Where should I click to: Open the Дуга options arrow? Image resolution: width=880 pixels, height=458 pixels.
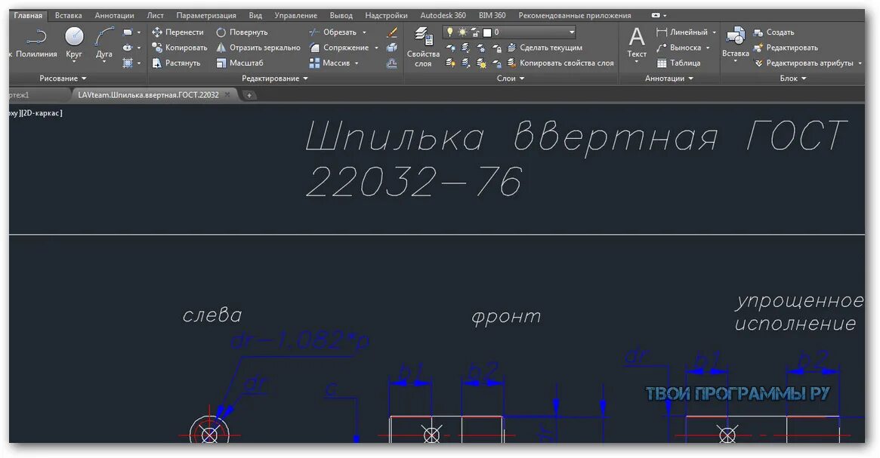pyautogui.click(x=103, y=62)
